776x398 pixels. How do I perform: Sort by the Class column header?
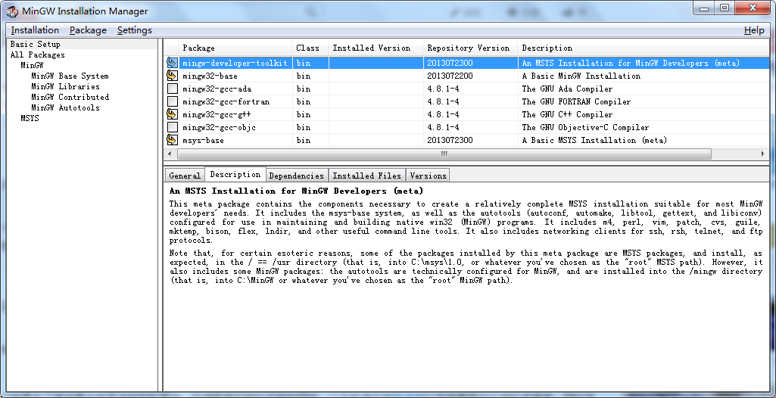click(310, 48)
